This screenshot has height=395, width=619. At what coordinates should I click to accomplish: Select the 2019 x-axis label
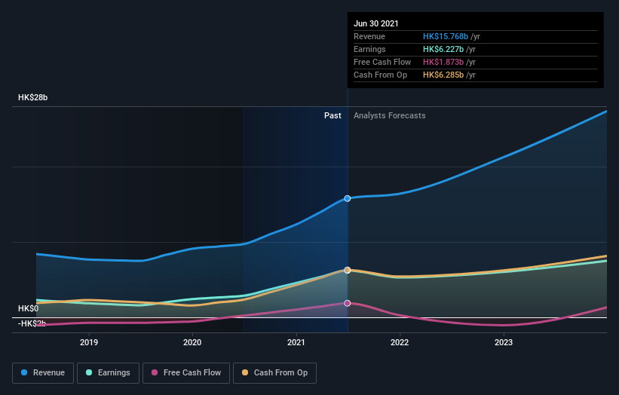(x=89, y=342)
